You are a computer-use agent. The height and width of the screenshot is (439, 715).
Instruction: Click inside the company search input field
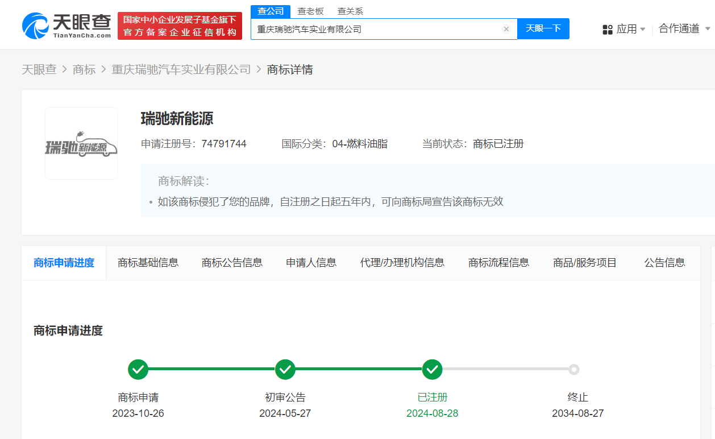click(x=375, y=29)
